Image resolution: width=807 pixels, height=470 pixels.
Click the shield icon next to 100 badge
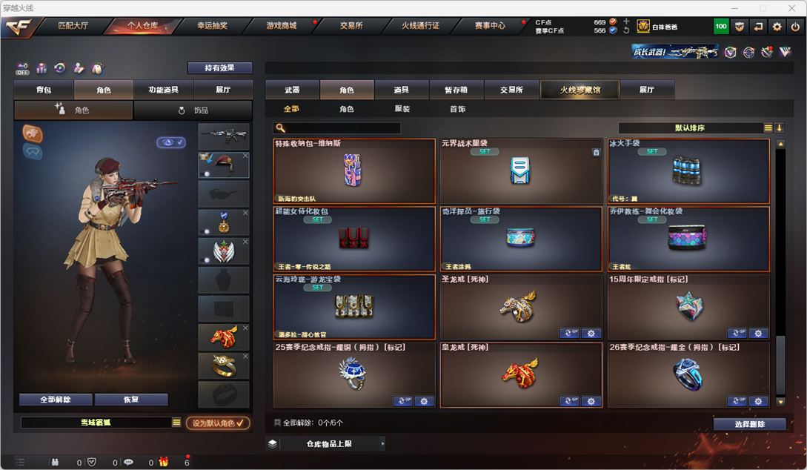[740, 26]
